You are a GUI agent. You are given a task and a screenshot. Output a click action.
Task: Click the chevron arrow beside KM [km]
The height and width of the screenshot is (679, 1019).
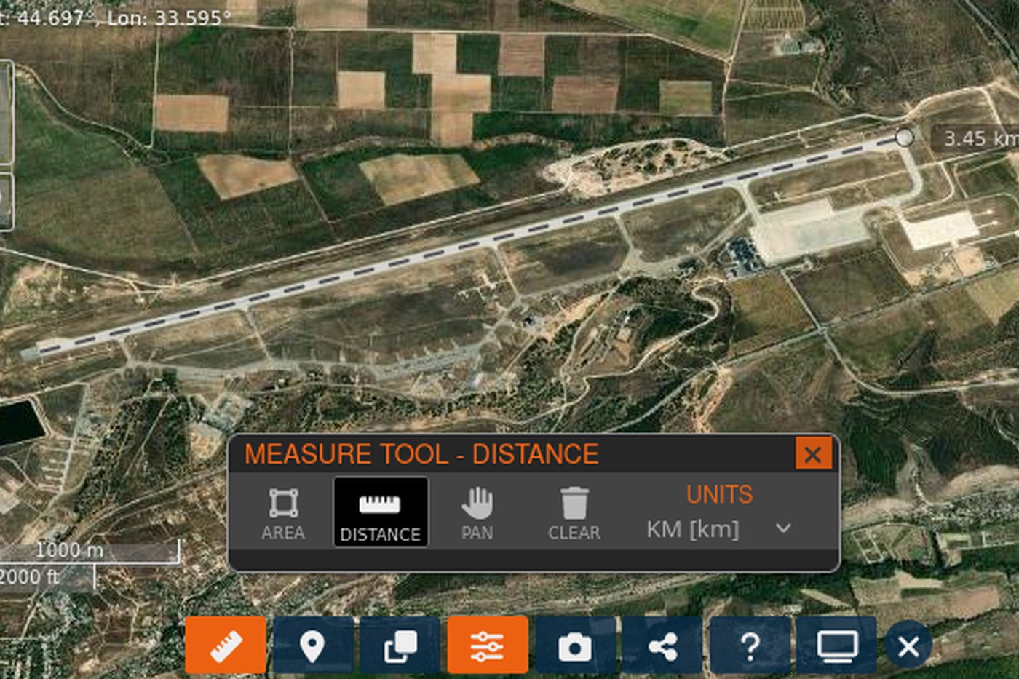click(783, 528)
